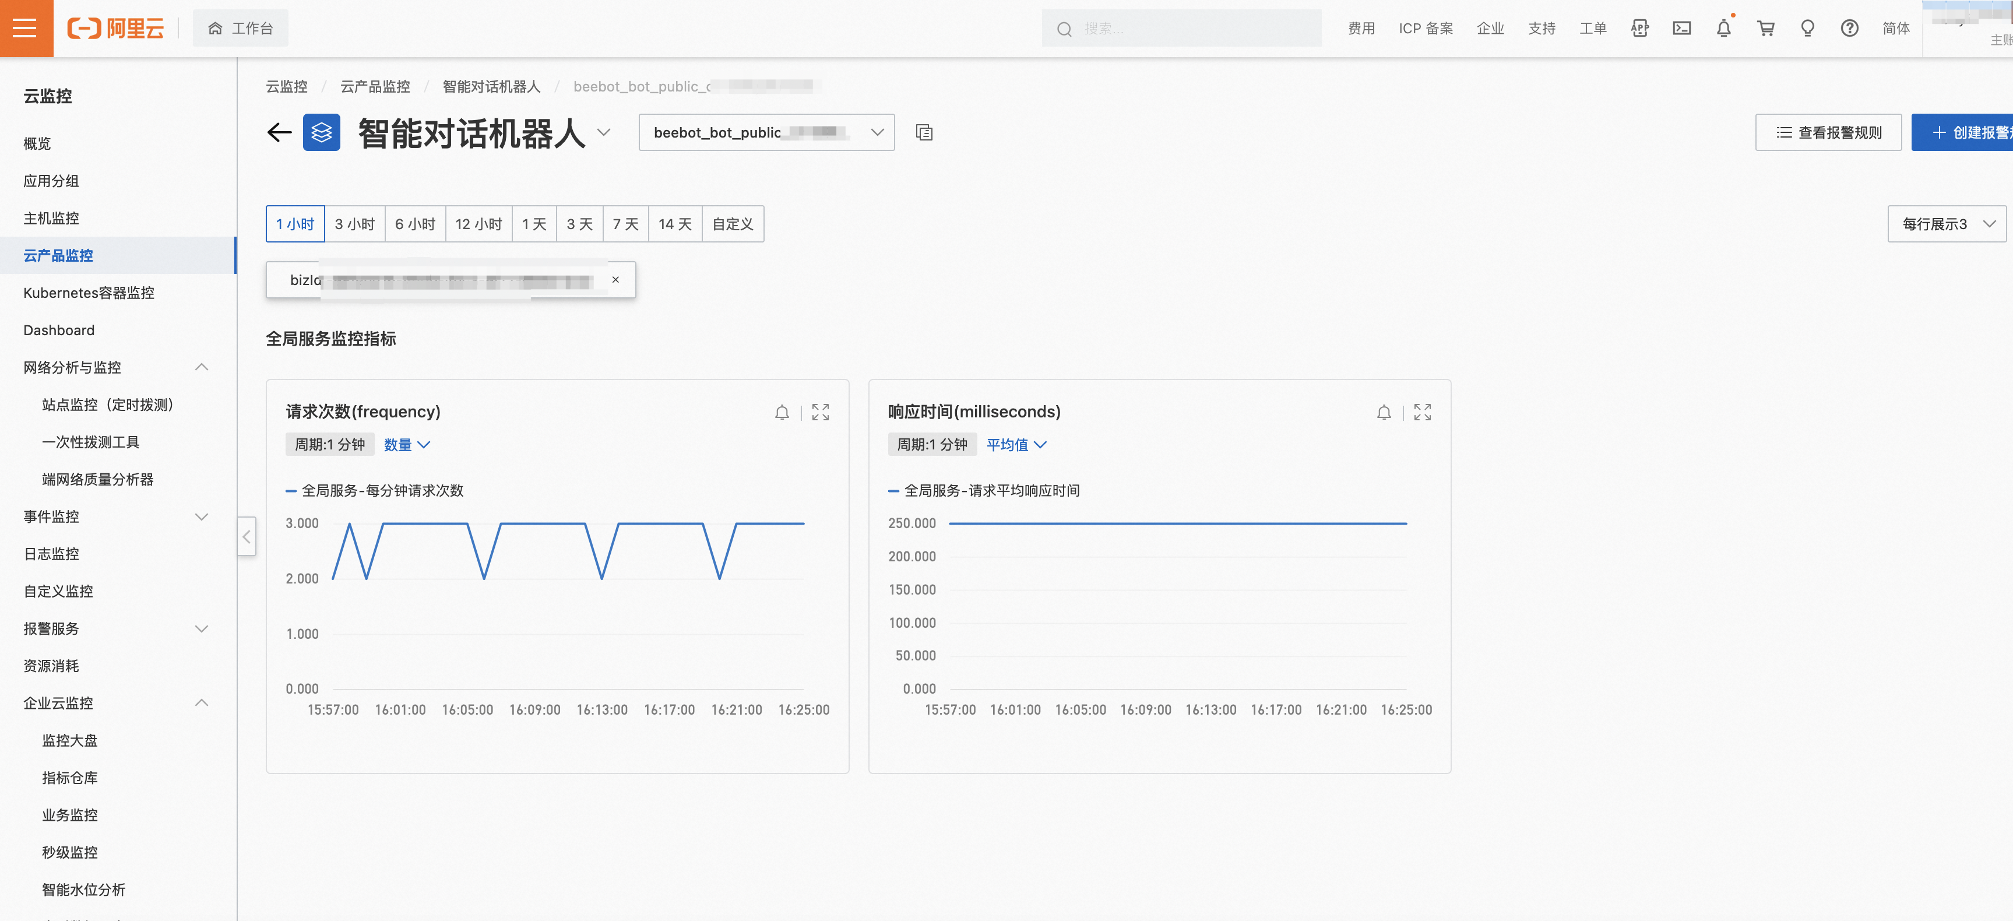Select the 3 小时 time range
This screenshot has height=921, width=2013.
point(355,224)
